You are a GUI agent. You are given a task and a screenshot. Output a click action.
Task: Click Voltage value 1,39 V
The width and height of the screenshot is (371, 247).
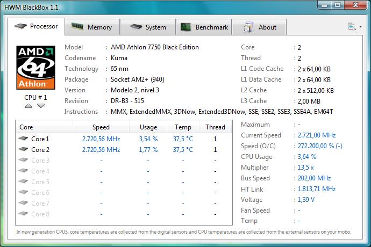coord(306,200)
